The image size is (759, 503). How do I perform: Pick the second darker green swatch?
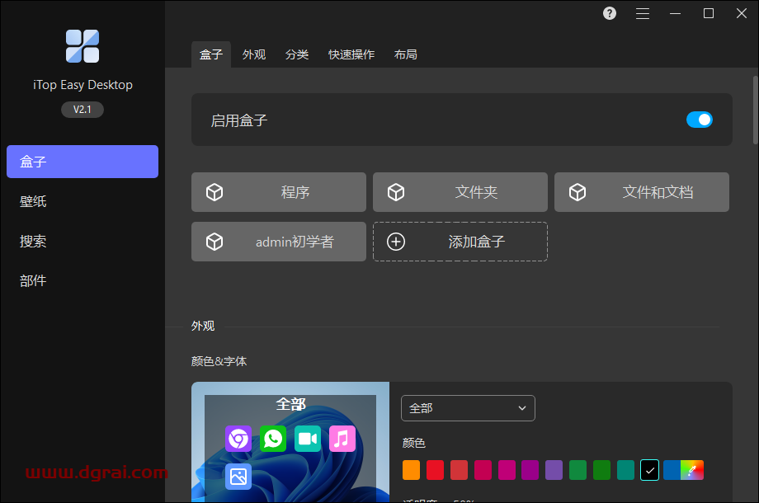coord(601,470)
